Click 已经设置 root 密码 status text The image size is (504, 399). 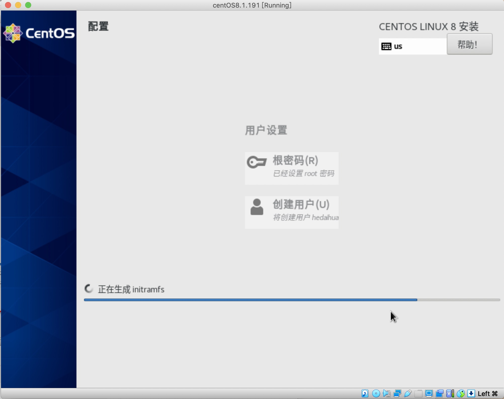pyautogui.click(x=304, y=173)
